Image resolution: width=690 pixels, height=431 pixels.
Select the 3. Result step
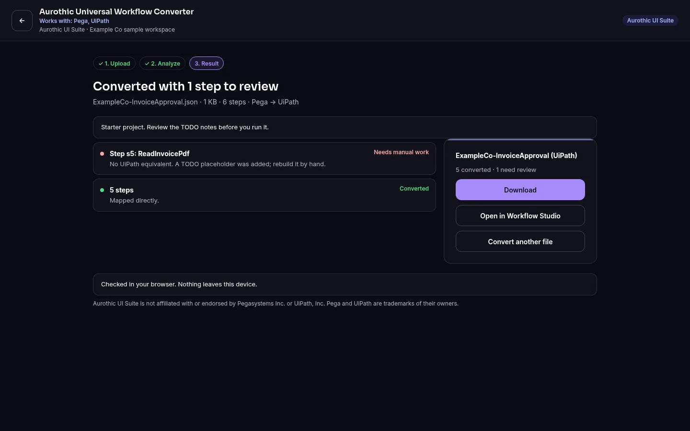tap(207, 63)
